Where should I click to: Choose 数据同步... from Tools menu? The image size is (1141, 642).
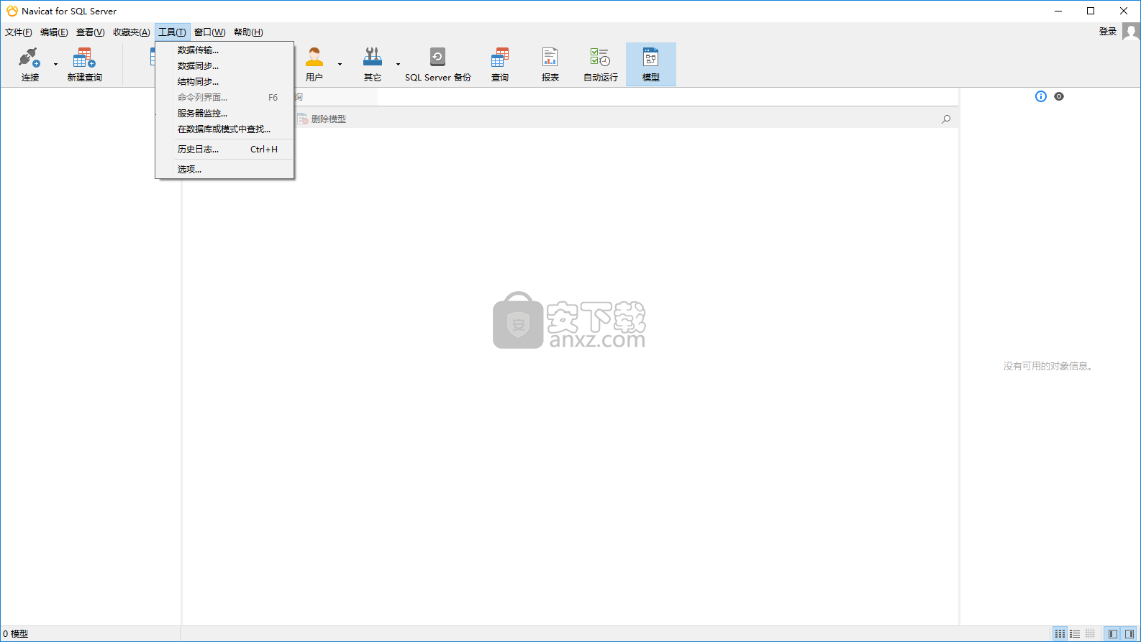click(224, 66)
